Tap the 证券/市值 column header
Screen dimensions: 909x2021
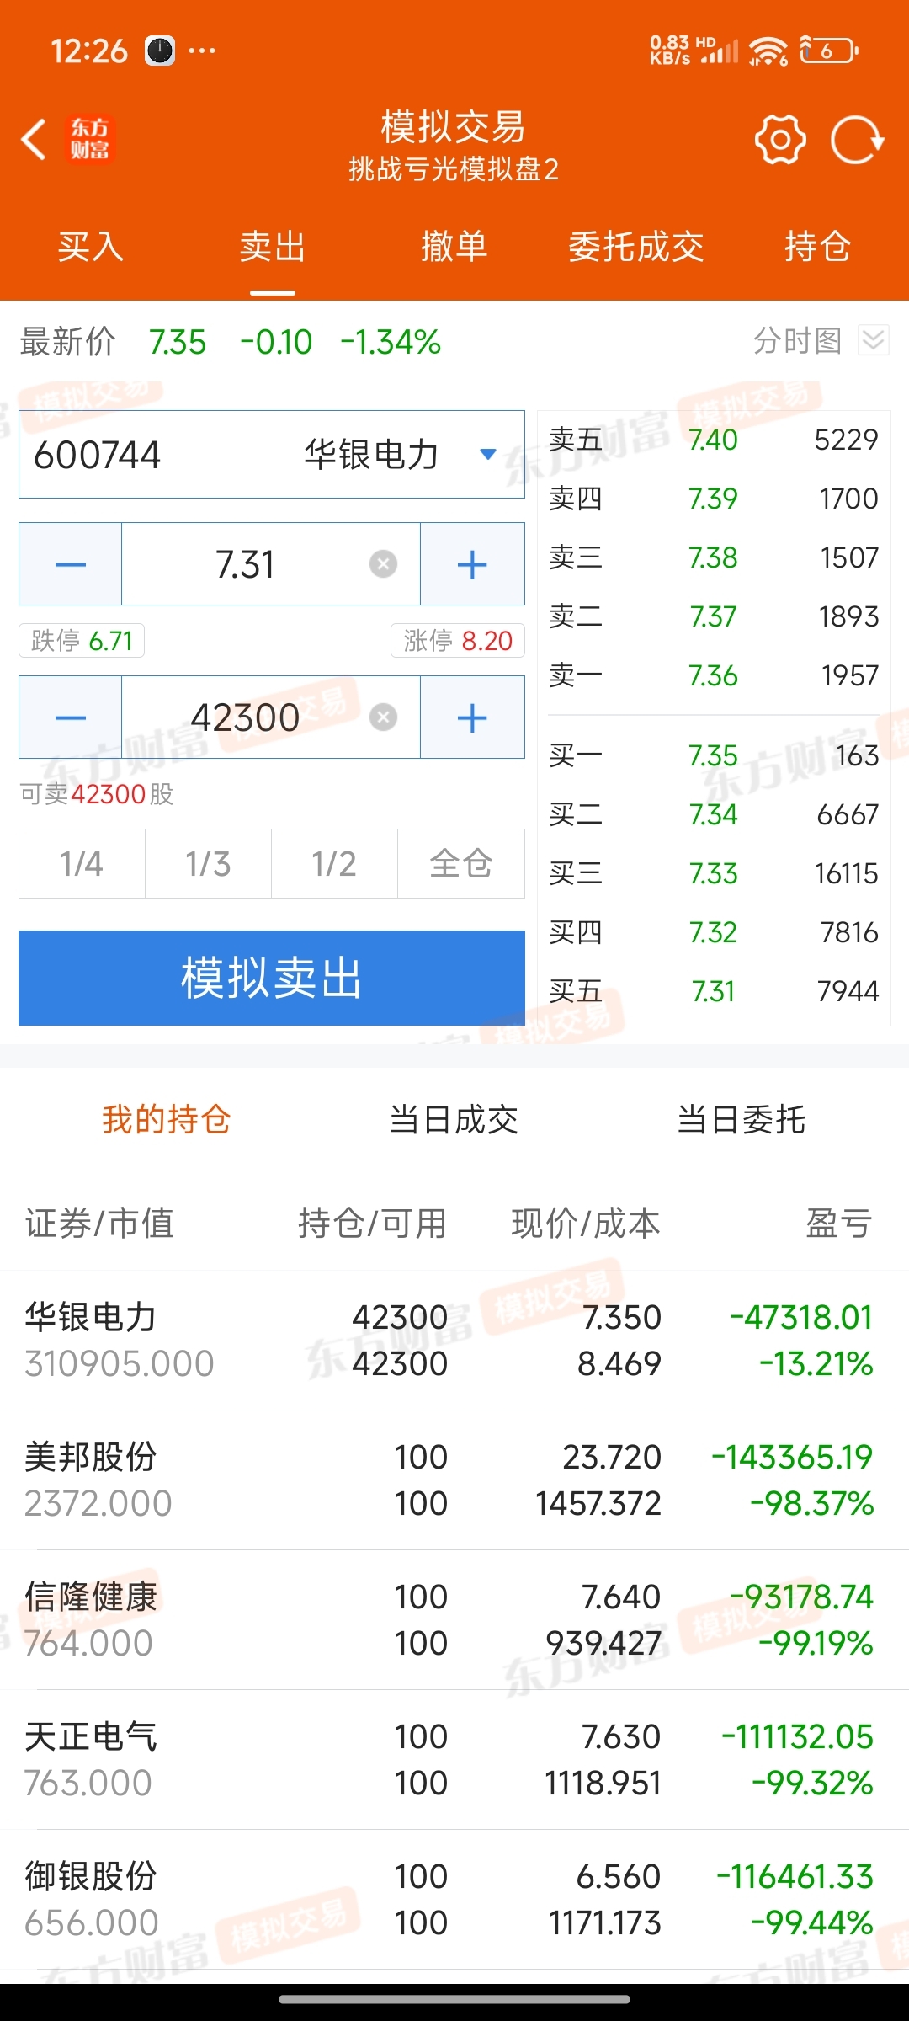click(x=99, y=1223)
